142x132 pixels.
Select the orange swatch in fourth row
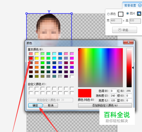click(x=37, y=67)
